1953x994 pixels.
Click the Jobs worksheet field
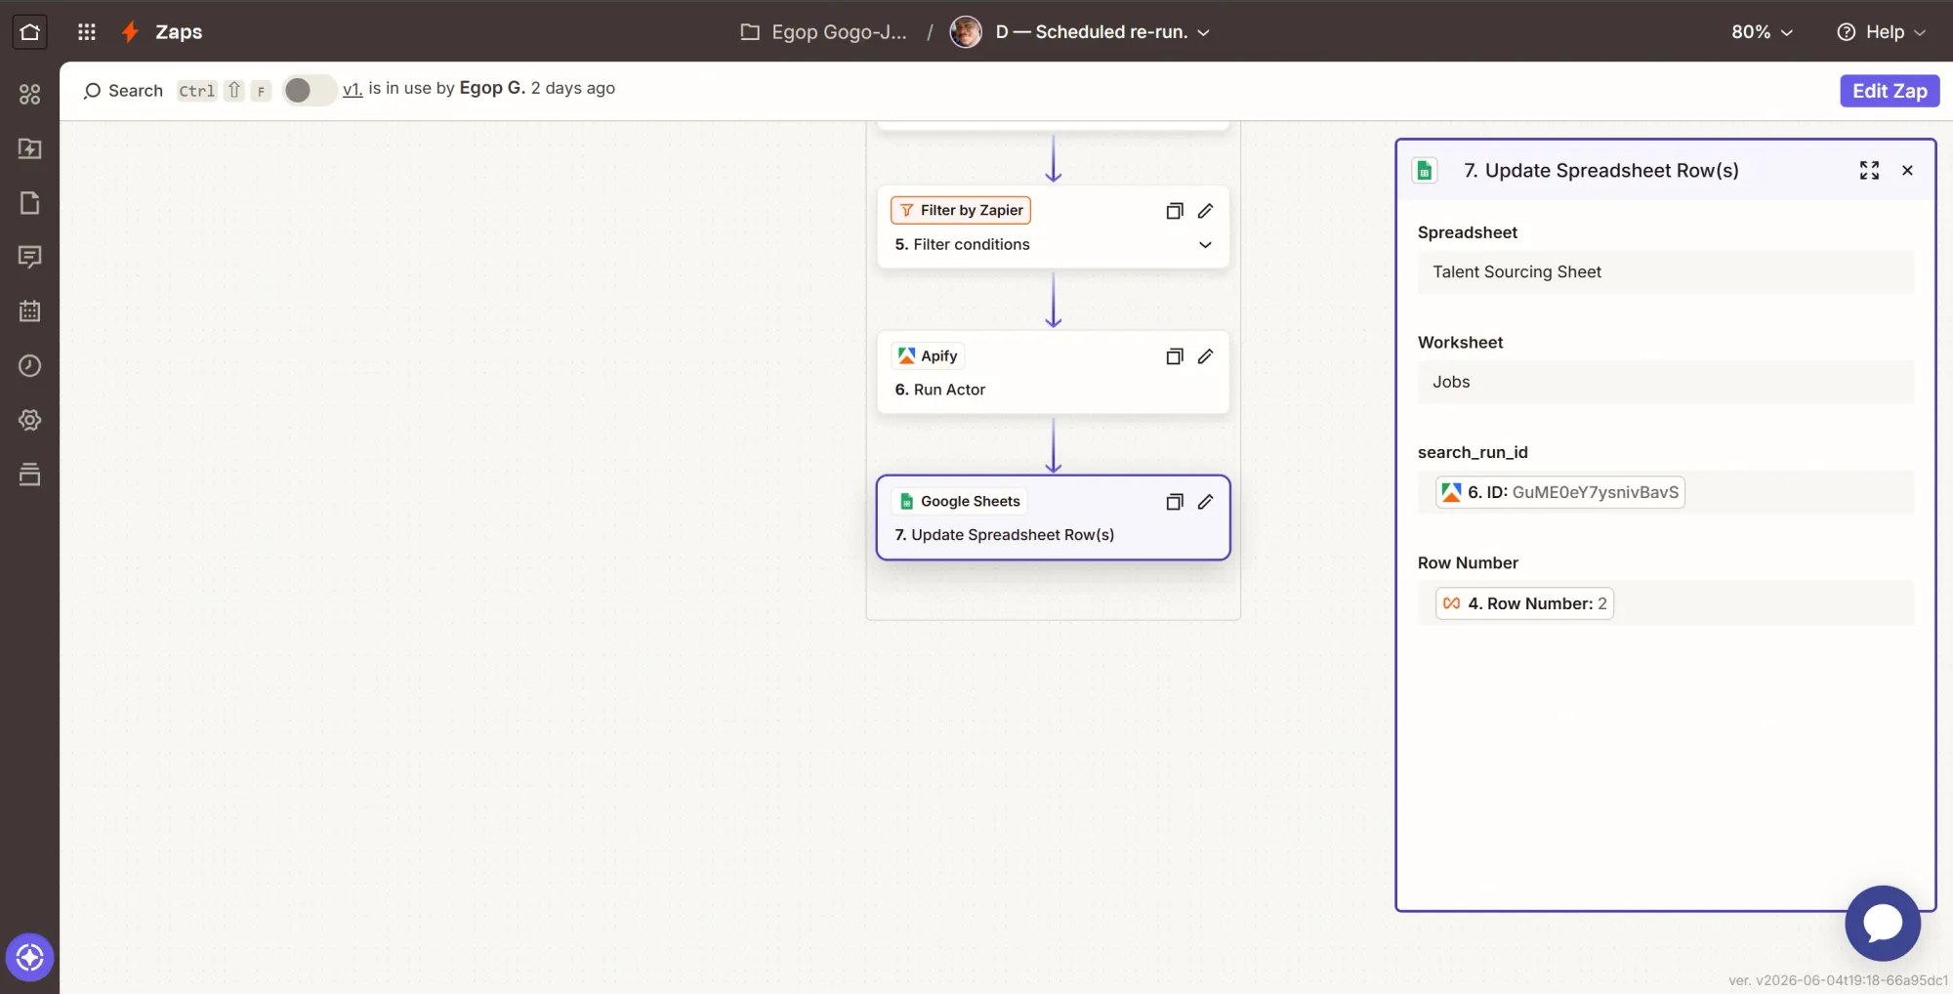1666,383
